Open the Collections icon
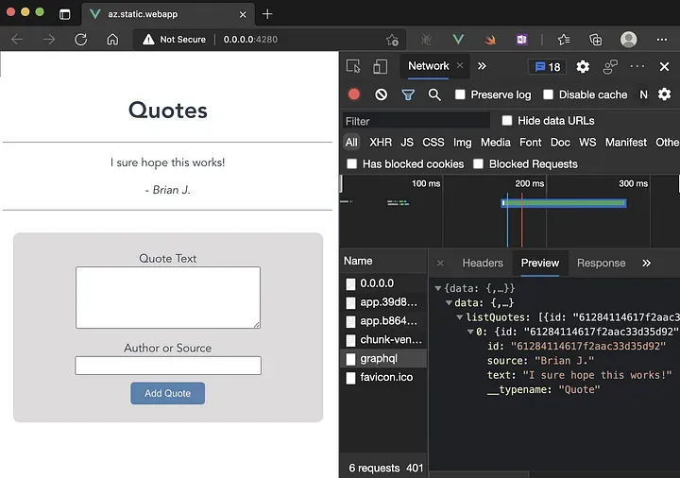This screenshot has height=478, width=680. [x=595, y=40]
